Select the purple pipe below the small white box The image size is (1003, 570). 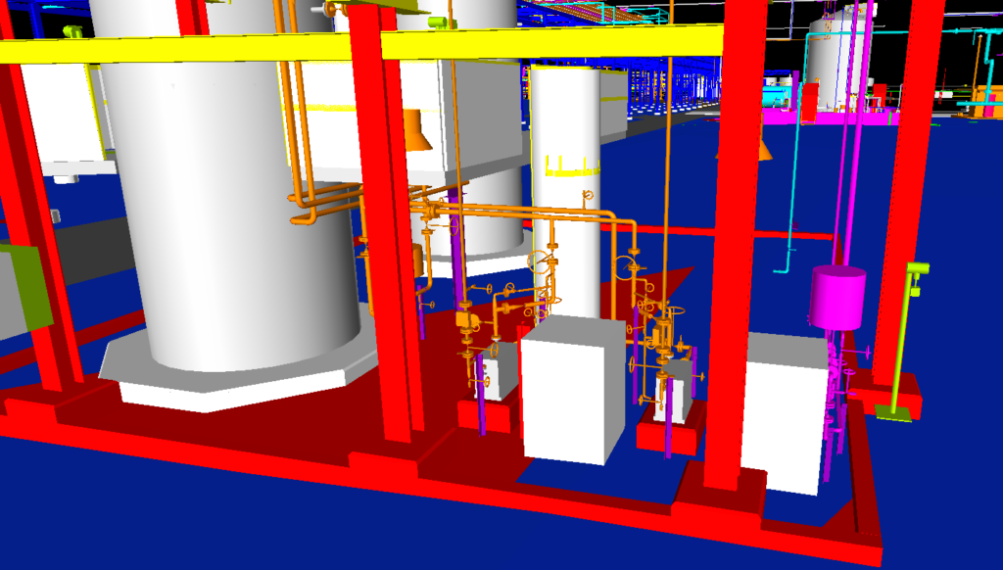[482, 416]
